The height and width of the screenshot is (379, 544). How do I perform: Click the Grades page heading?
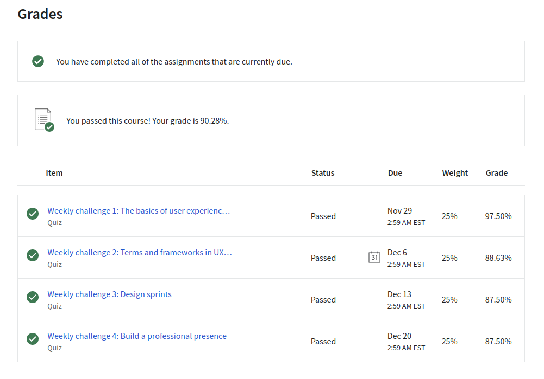tap(40, 14)
